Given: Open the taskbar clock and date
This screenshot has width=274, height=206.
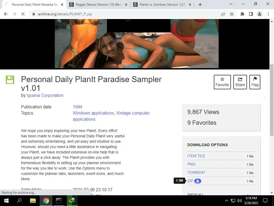Looking at the screenshot, I should click(x=251, y=201).
